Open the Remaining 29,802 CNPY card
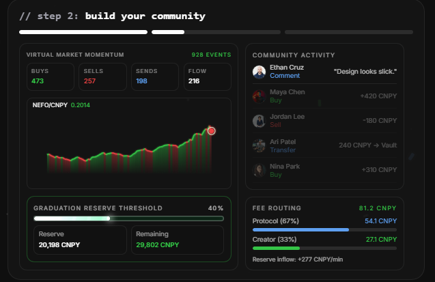 (x=178, y=240)
